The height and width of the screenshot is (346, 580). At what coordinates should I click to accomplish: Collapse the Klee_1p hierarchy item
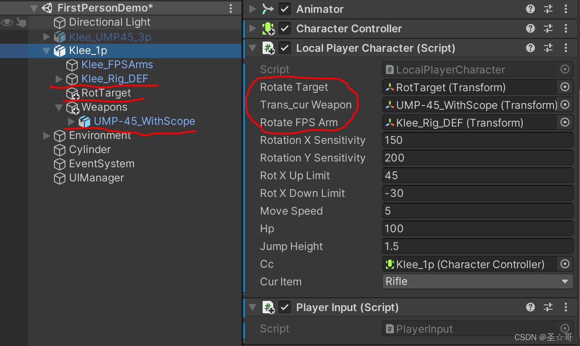[47, 51]
